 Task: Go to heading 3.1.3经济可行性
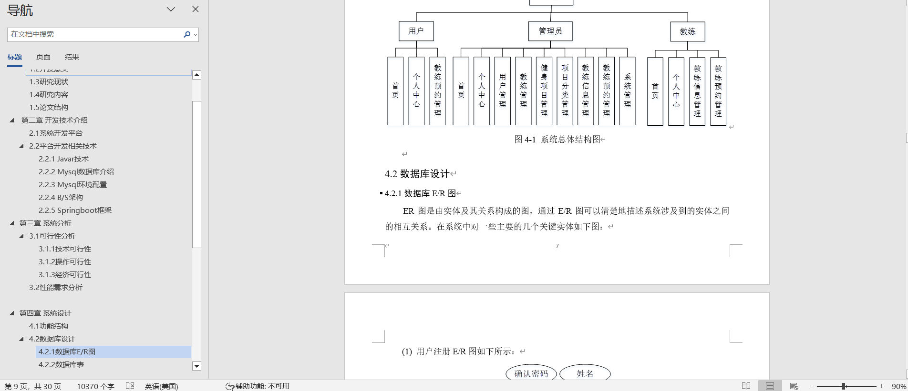click(x=65, y=275)
